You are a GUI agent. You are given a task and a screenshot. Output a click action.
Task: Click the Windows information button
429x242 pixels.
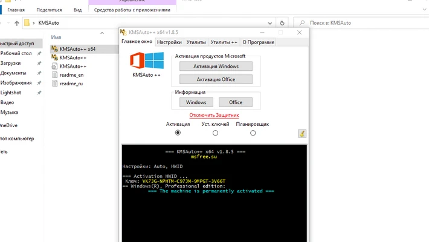pos(196,102)
